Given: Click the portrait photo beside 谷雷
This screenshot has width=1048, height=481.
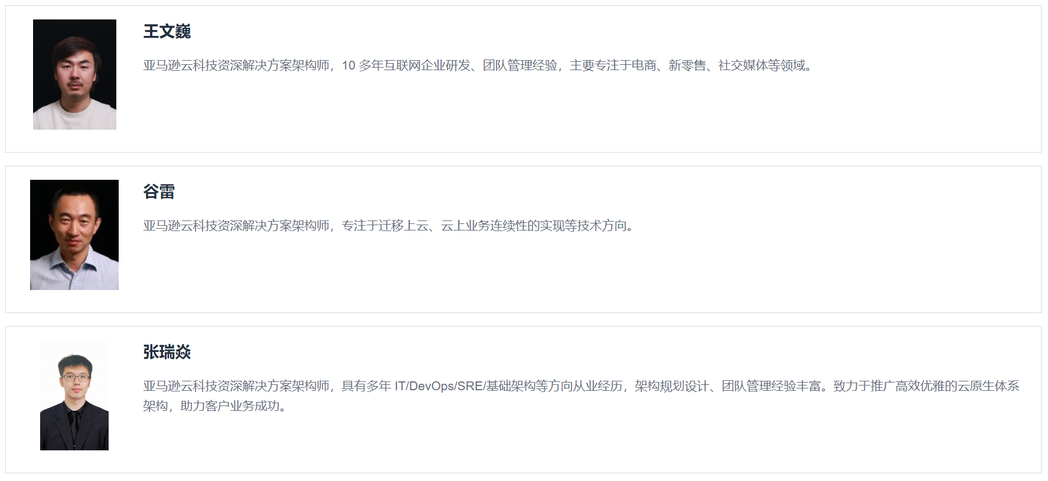Looking at the screenshot, I should point(74,235).
